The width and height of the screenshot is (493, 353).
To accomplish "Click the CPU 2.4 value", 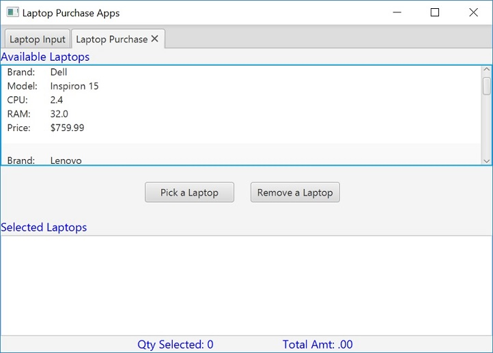I will click(57, 100).
